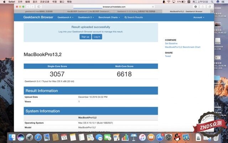228x143 pixels.
Task: Open 历史记录 menu in menu bar
Action: 45,2
